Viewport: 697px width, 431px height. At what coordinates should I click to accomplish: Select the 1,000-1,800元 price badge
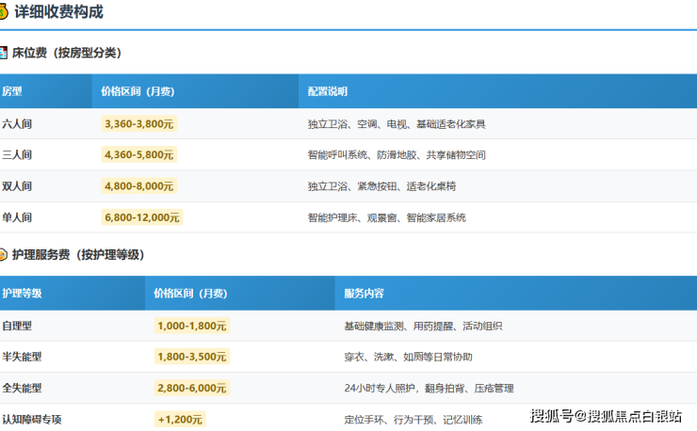(x=192, y=326)
